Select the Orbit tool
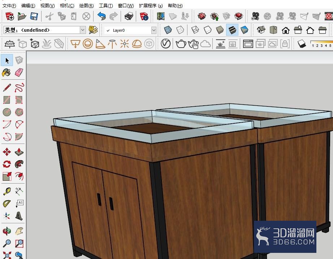 (7, 231)
